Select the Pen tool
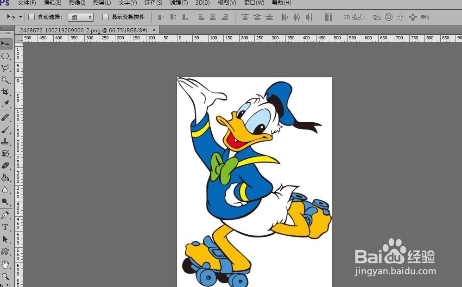 pyautogui.click(x=6, y=215)
